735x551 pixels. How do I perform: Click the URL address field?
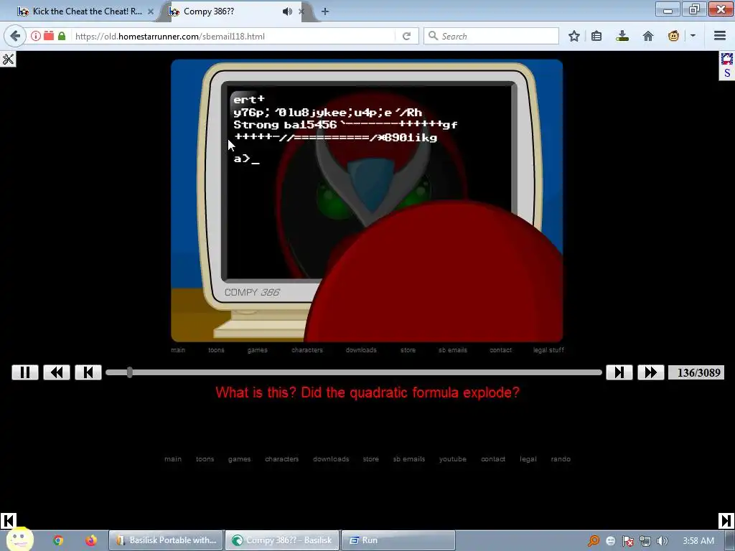233,36
